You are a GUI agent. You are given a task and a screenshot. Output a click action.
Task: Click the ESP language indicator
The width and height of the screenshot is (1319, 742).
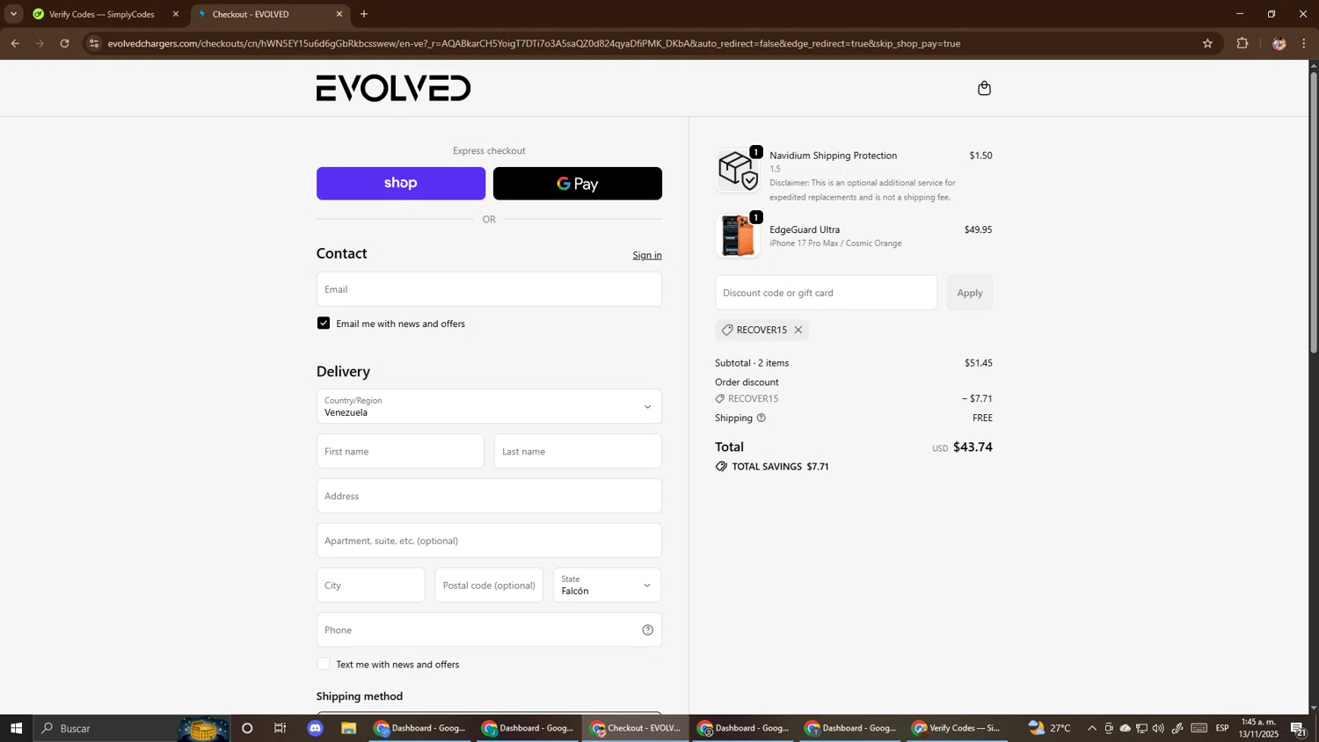pos(1222,728)
